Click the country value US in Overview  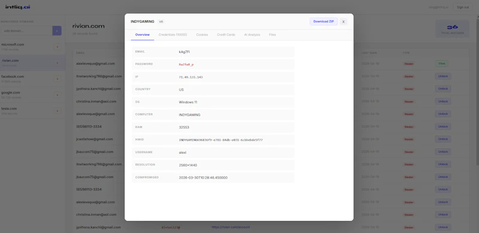(x=181, y=90)
